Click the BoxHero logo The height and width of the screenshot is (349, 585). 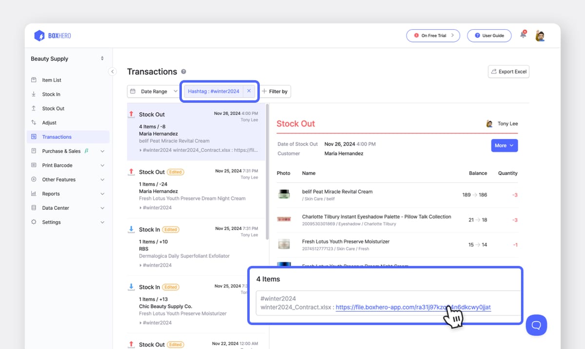pyautogui.click(x=52, y=35)
